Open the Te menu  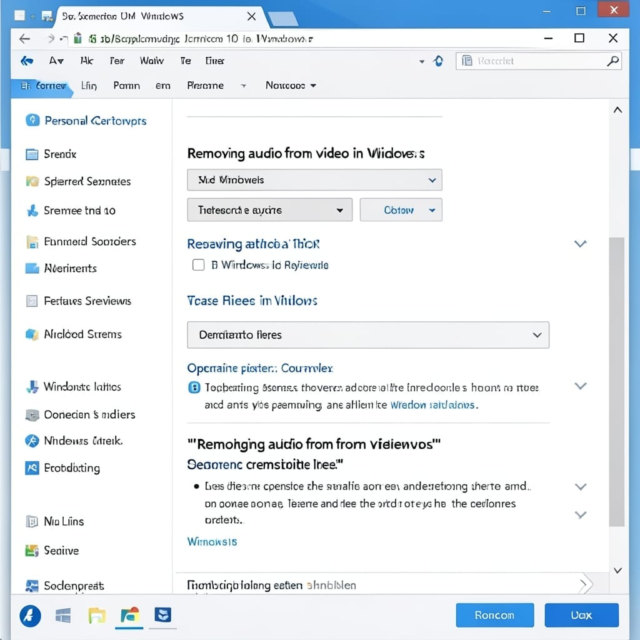click(186, 61)
